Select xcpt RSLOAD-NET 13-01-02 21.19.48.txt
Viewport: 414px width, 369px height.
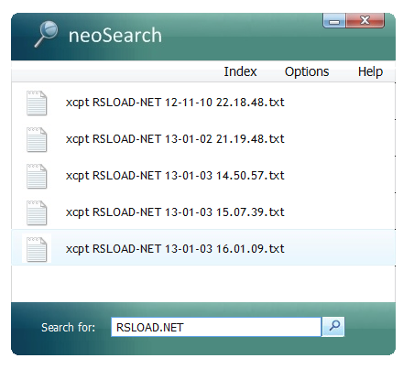tap(203, 137)
